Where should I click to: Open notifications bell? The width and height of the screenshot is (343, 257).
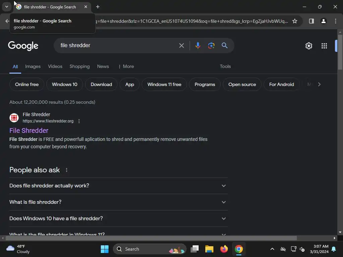[334, 249]
